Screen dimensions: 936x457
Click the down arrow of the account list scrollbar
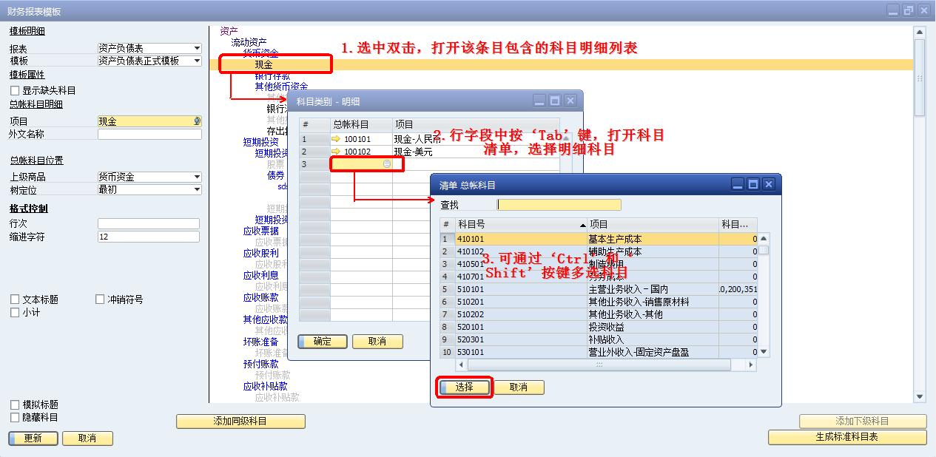click(x=764, y=352)
